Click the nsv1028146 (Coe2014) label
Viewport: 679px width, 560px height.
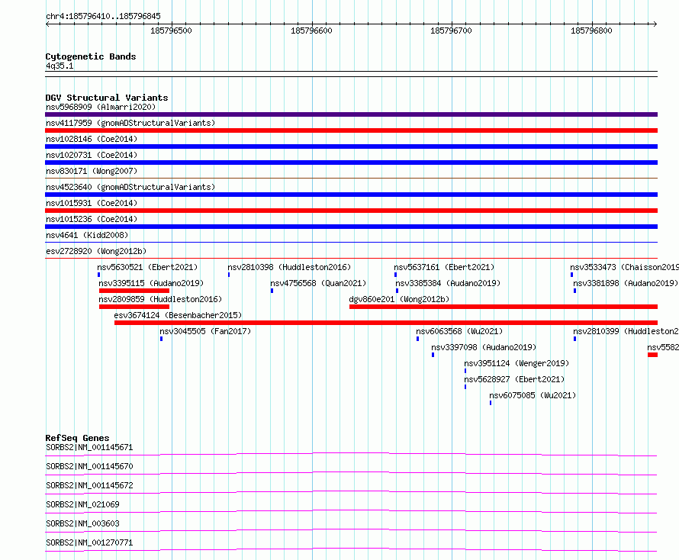92,139
